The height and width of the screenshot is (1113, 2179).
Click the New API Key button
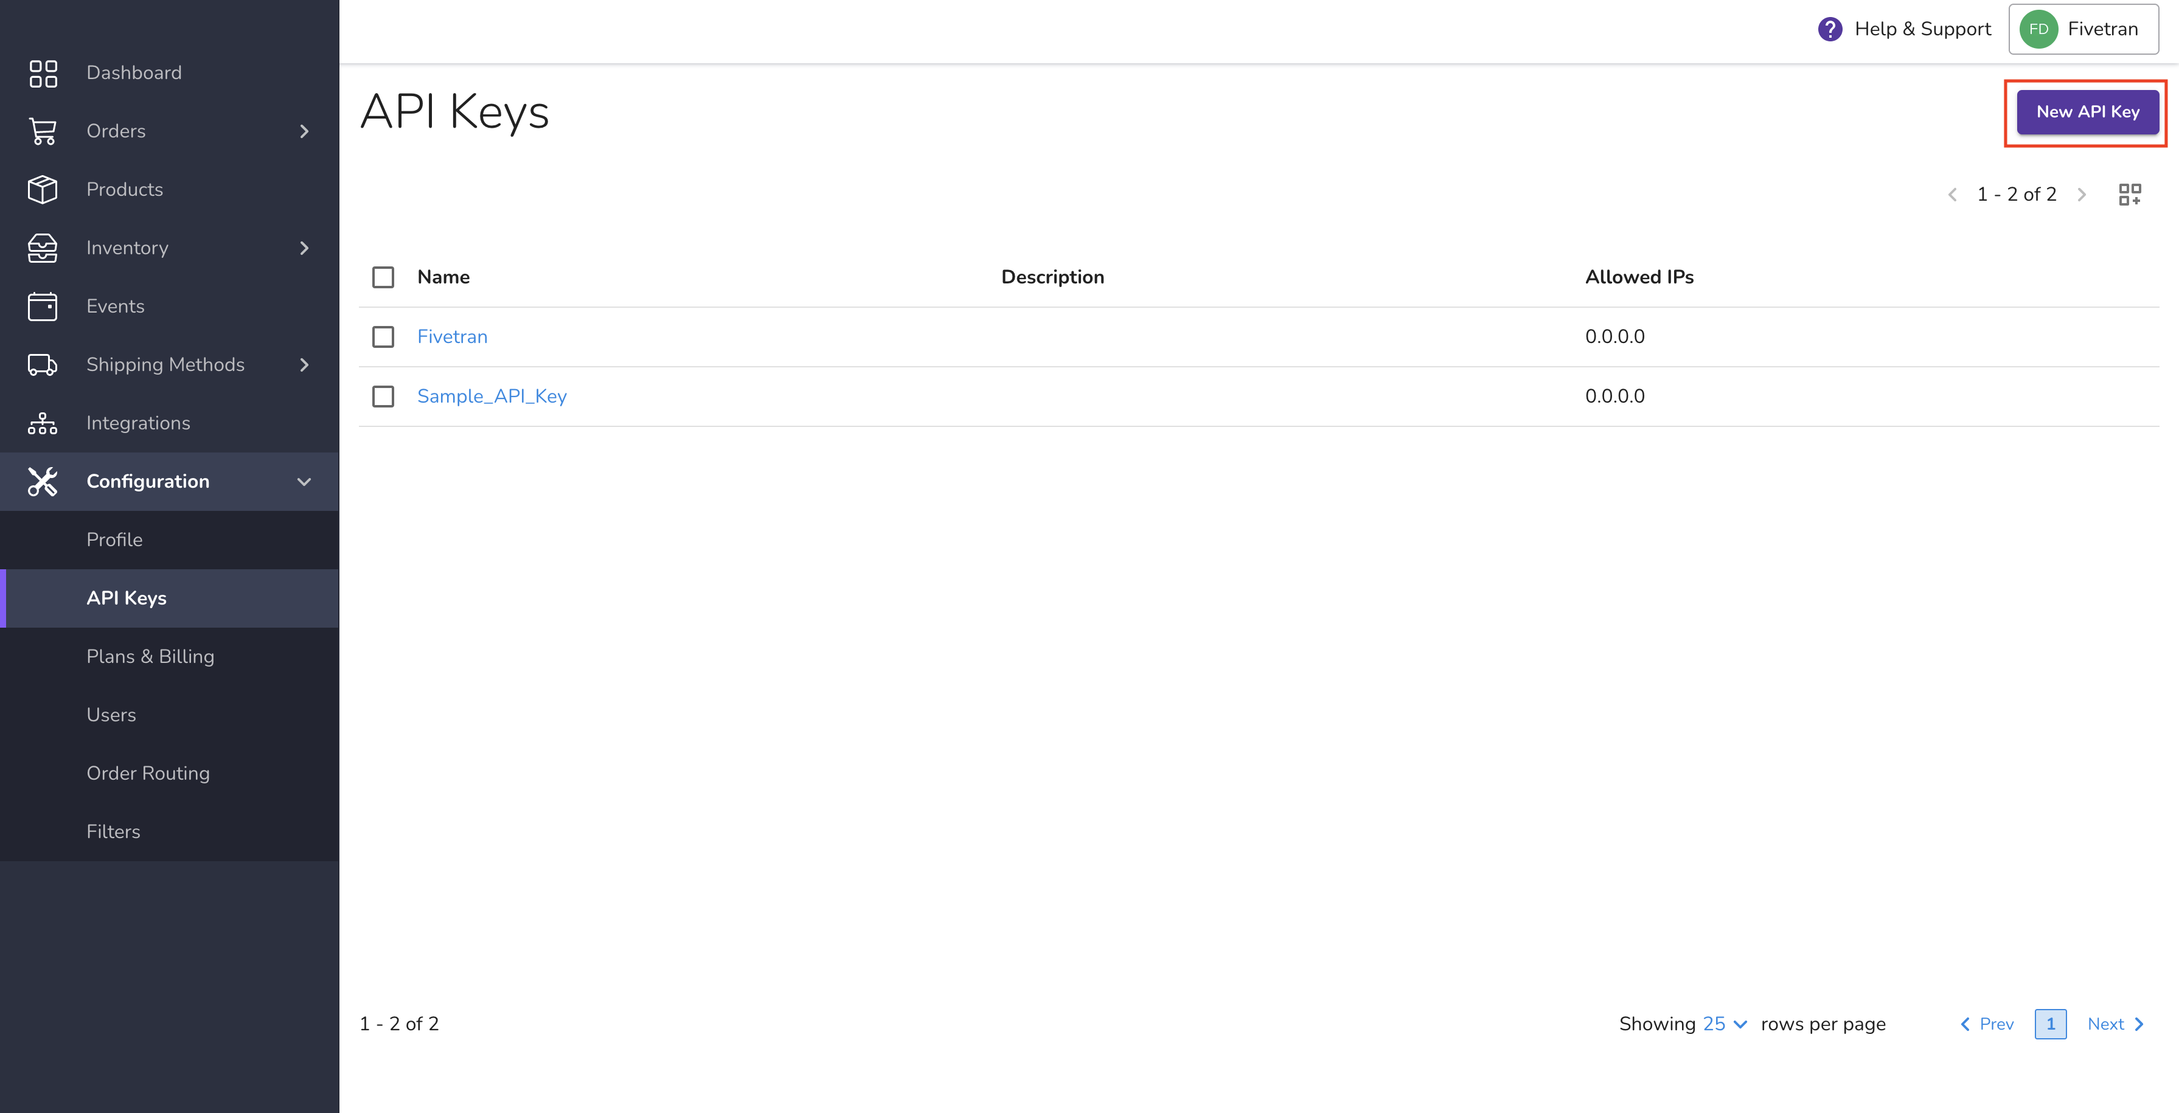coord(2088,112)
